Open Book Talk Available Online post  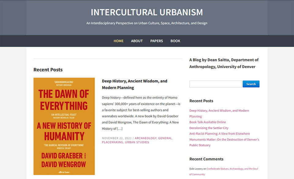click(x=208, y=122)
